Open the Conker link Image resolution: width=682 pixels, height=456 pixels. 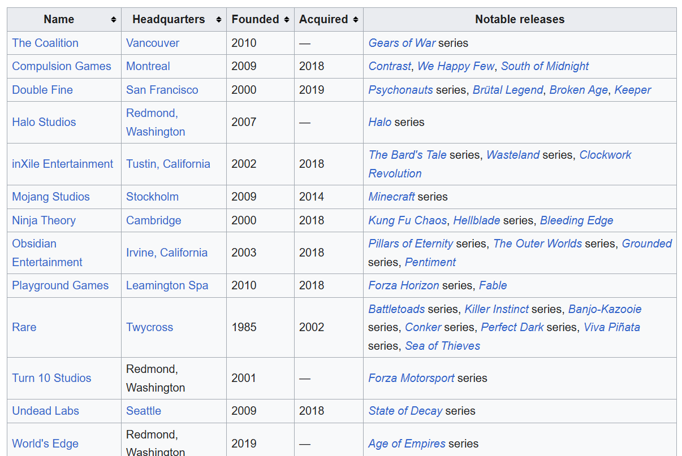point(423,327)
